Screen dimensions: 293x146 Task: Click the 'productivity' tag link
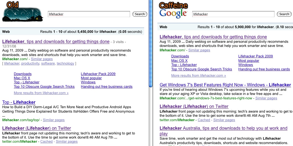click(30, 63)
